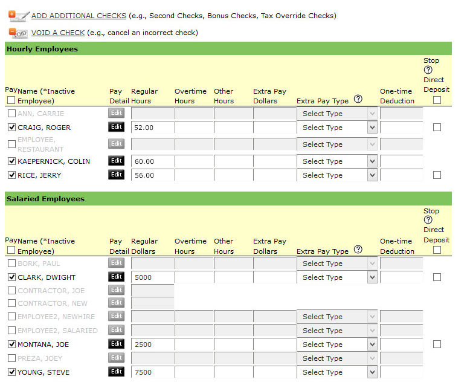Viewport: 470px width, 388px height.
Task: Open Edit pay detail for Craig, Roger
Action: [117, 127]
